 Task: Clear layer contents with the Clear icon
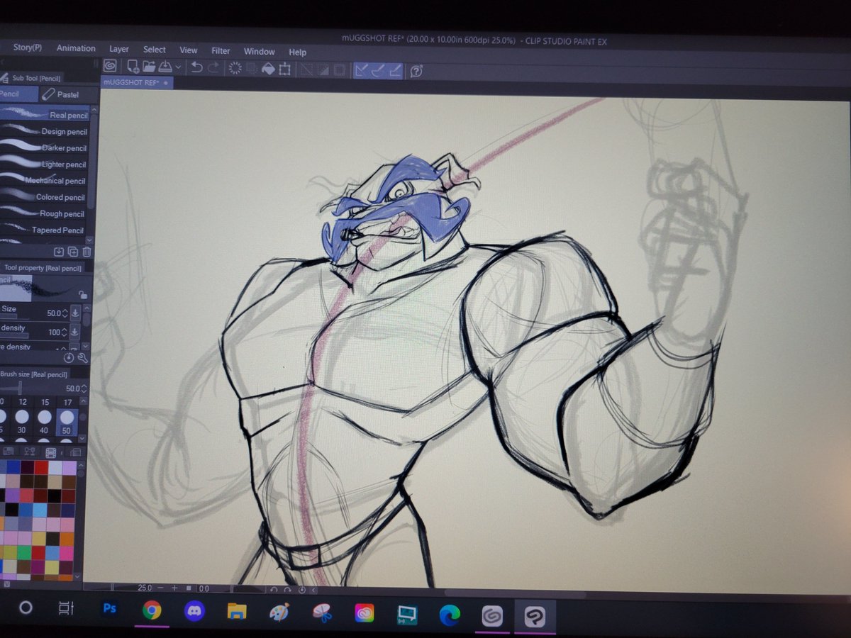[x=235, y=69]
